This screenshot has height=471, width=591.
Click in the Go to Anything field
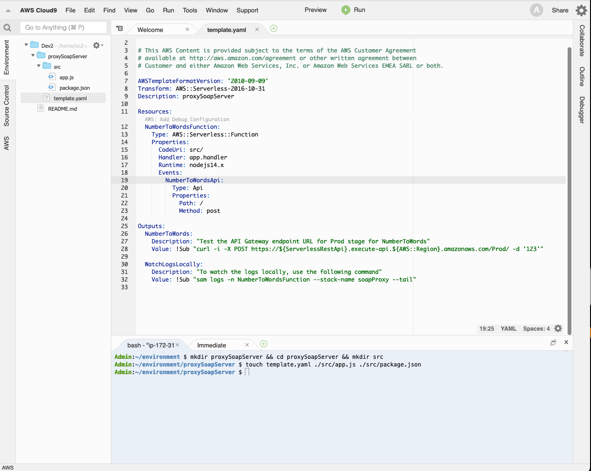(x=63, y=28)
